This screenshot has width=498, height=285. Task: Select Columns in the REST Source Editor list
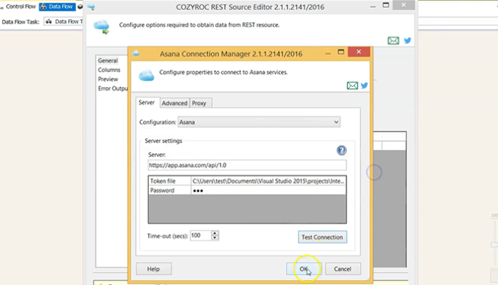(x=109, y=70)
